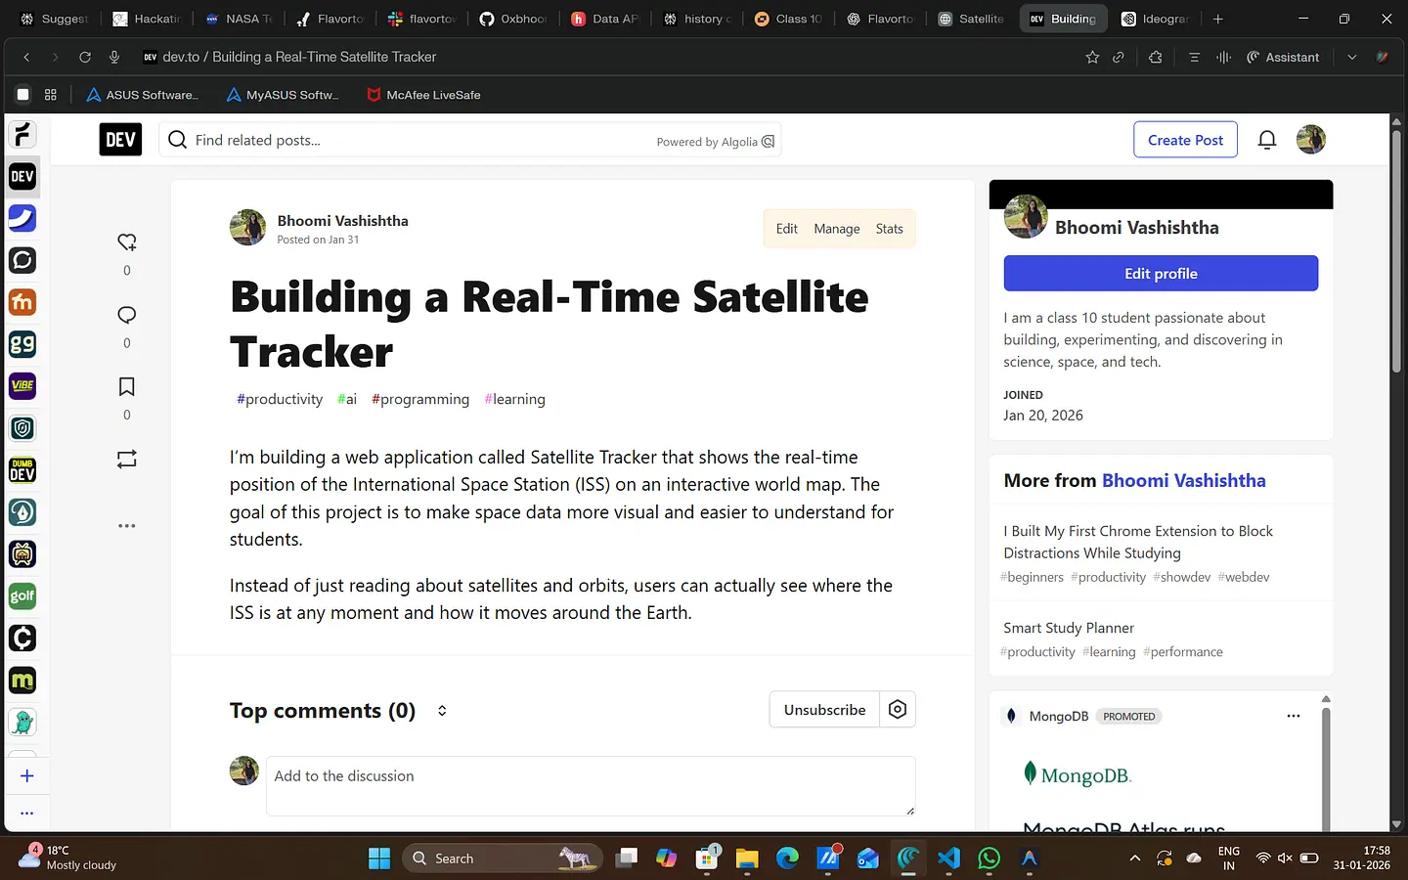The width and height of the screenshot is (1408, 880).
Task: Open more options below the reaction icons
Action: coord(126,525)
